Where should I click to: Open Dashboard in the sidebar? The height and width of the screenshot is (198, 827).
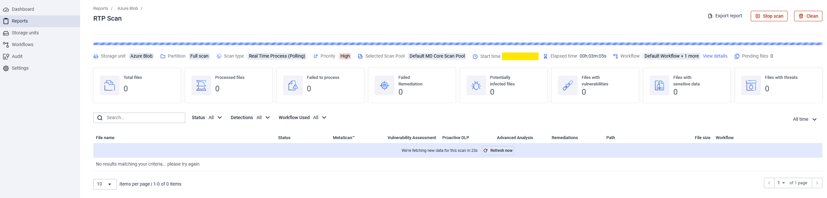[x=23, y=9]
